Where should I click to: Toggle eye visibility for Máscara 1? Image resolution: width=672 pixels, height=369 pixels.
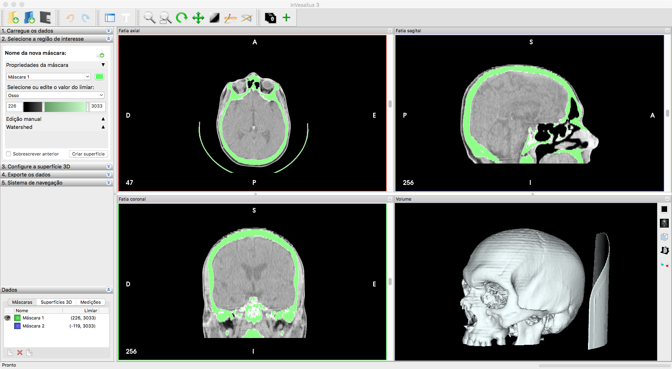tap(7, 318)
